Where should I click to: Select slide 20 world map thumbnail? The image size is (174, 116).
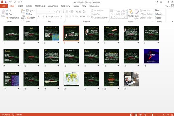tap(71, 79)
